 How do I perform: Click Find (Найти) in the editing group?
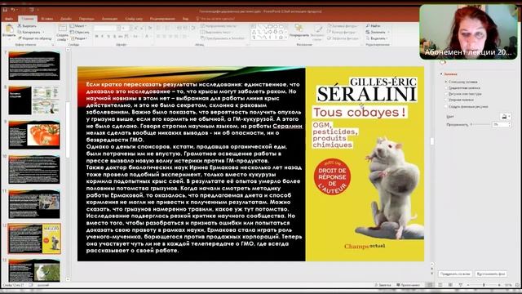point(373,26)
